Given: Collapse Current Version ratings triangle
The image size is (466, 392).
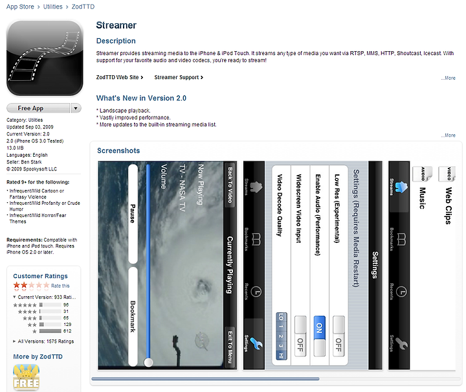Looking at the screenshot, I should (14, 297).
